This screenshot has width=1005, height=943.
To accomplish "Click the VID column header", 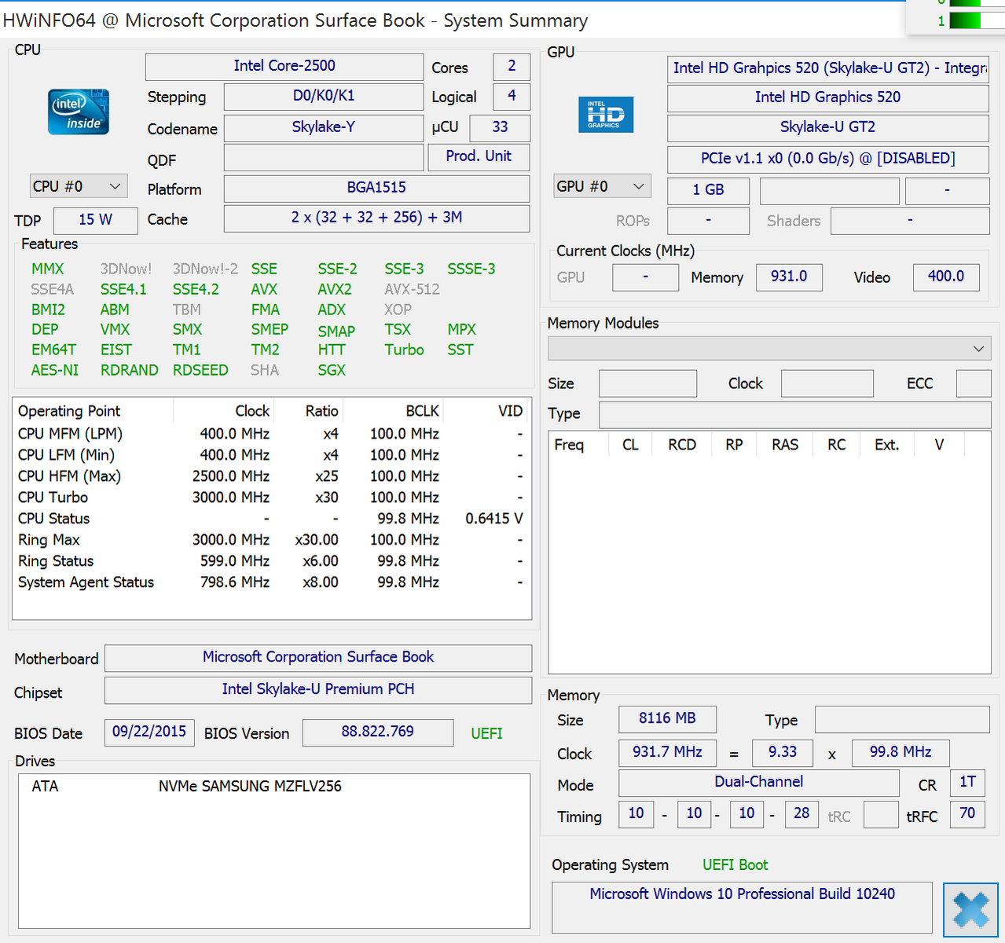I will coord(487,411).
